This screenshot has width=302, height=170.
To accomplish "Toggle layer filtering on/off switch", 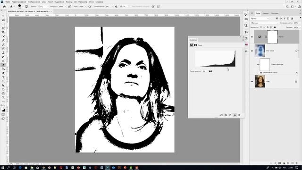I will coord(300,18).
